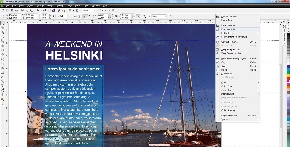Click the Print icon
Viewport: 290px width, 147px height.
coord(17,11)
